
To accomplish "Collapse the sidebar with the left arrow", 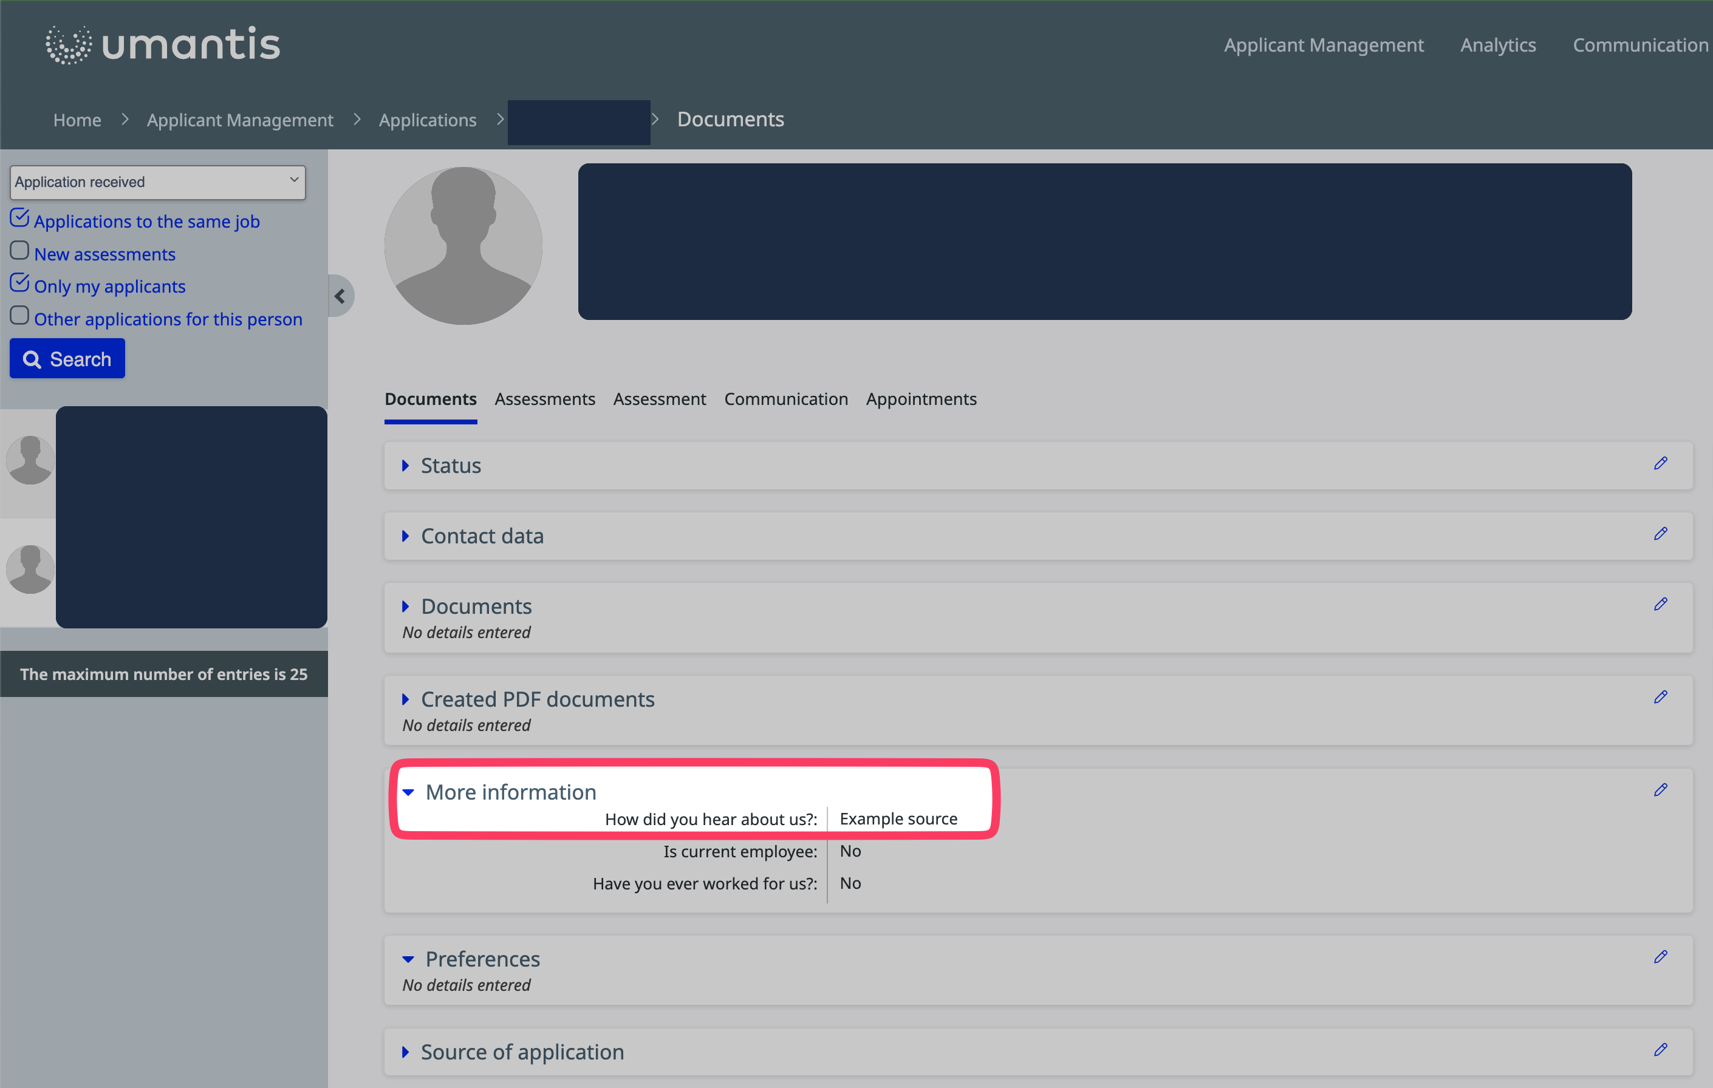I will click(340, 296).
